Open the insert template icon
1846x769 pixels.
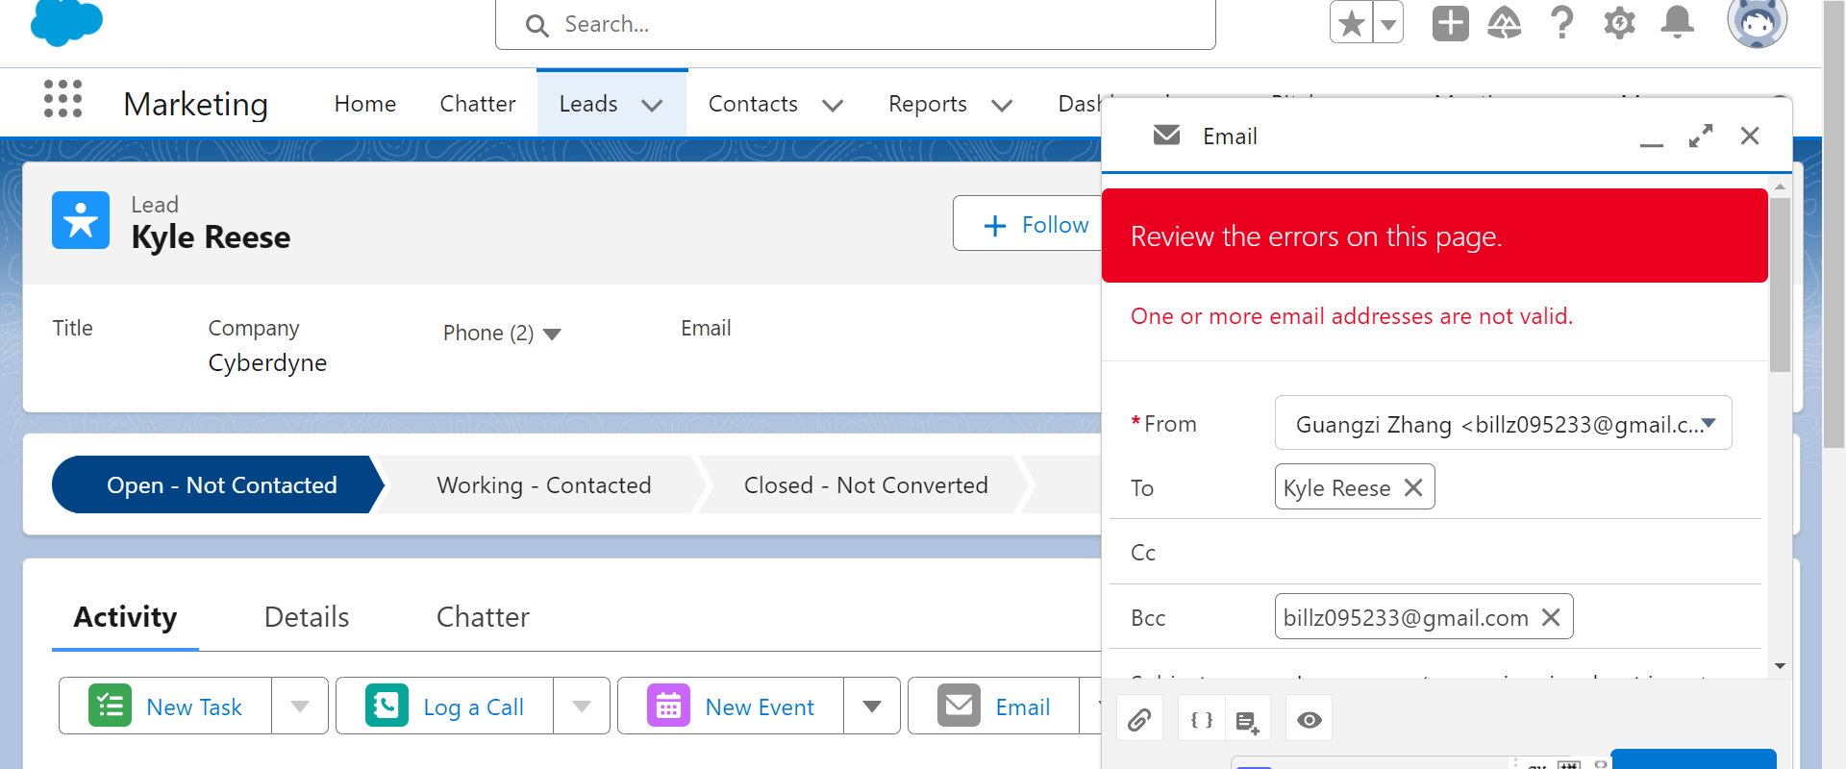(1248, 719)
